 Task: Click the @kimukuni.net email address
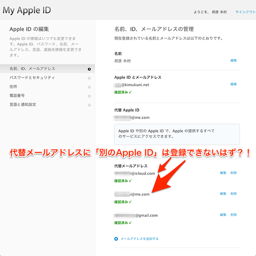pos(132,85)
